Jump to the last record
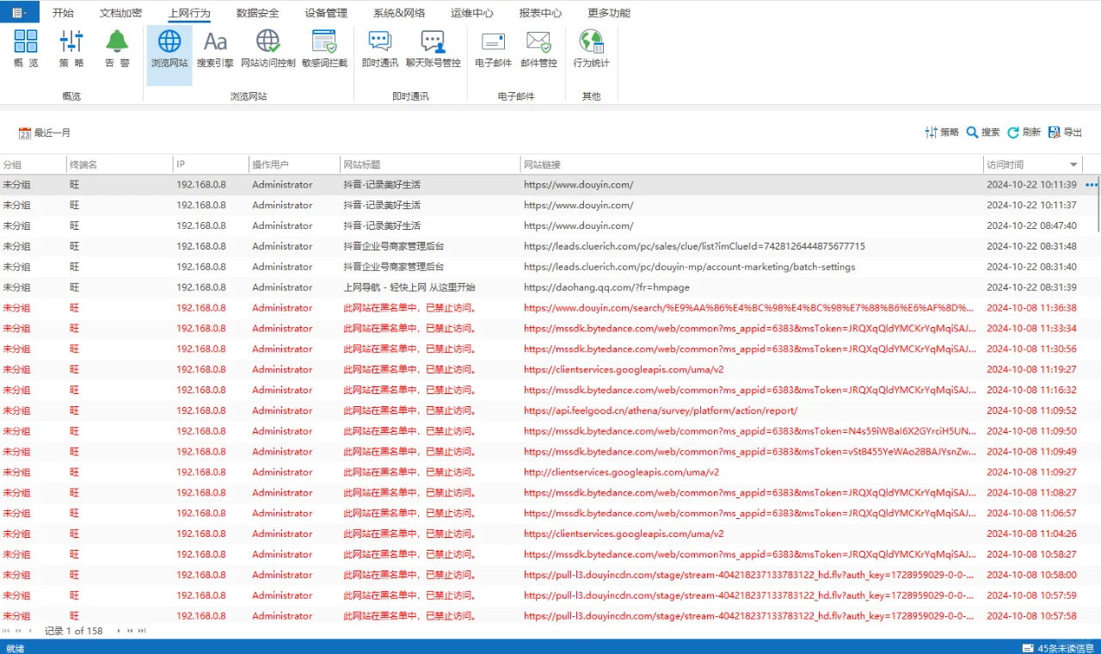Image resolution: width=1101 pixels, height=654 pixels. [142, 631]
